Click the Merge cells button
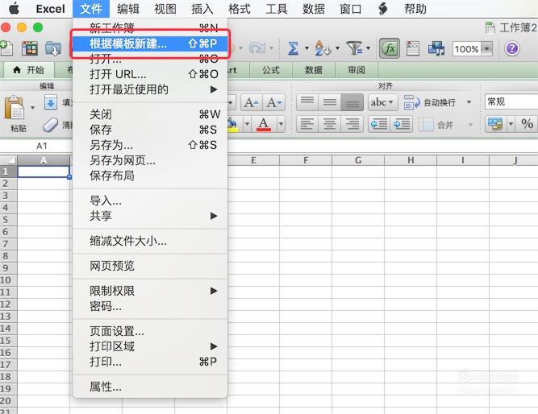The image size is (538, 414). click(436, 125)
